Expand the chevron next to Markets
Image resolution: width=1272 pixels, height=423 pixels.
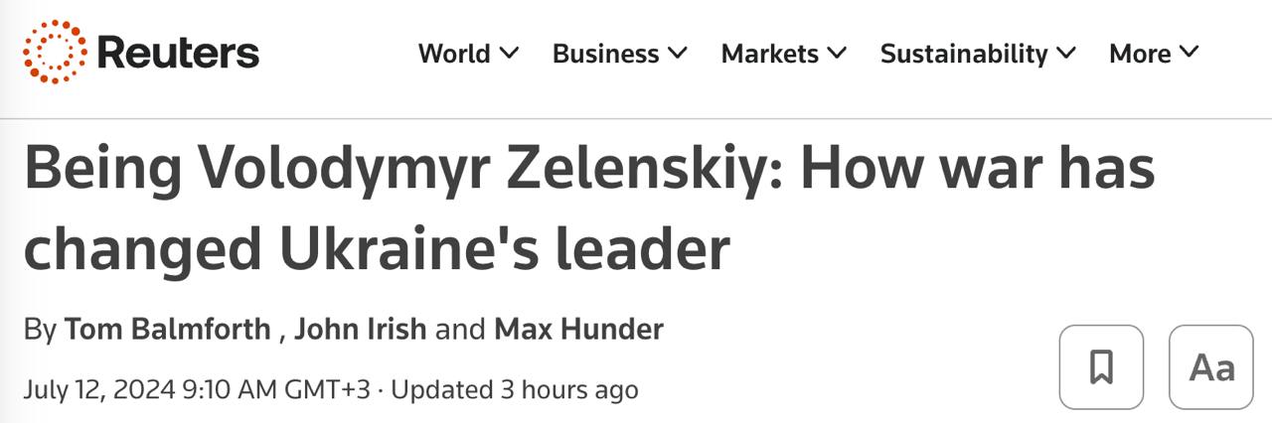(x=837, y=53)
